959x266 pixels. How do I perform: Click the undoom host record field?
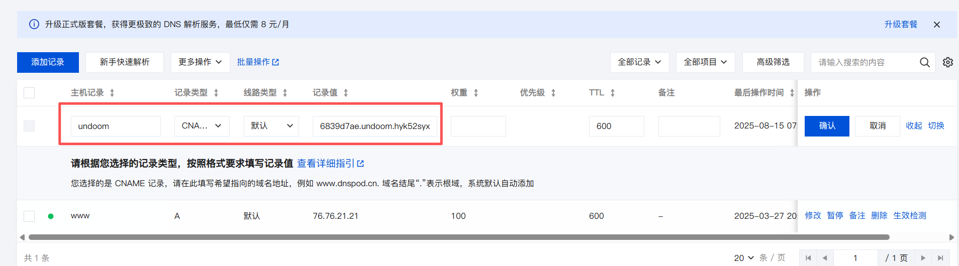point(116,126)
